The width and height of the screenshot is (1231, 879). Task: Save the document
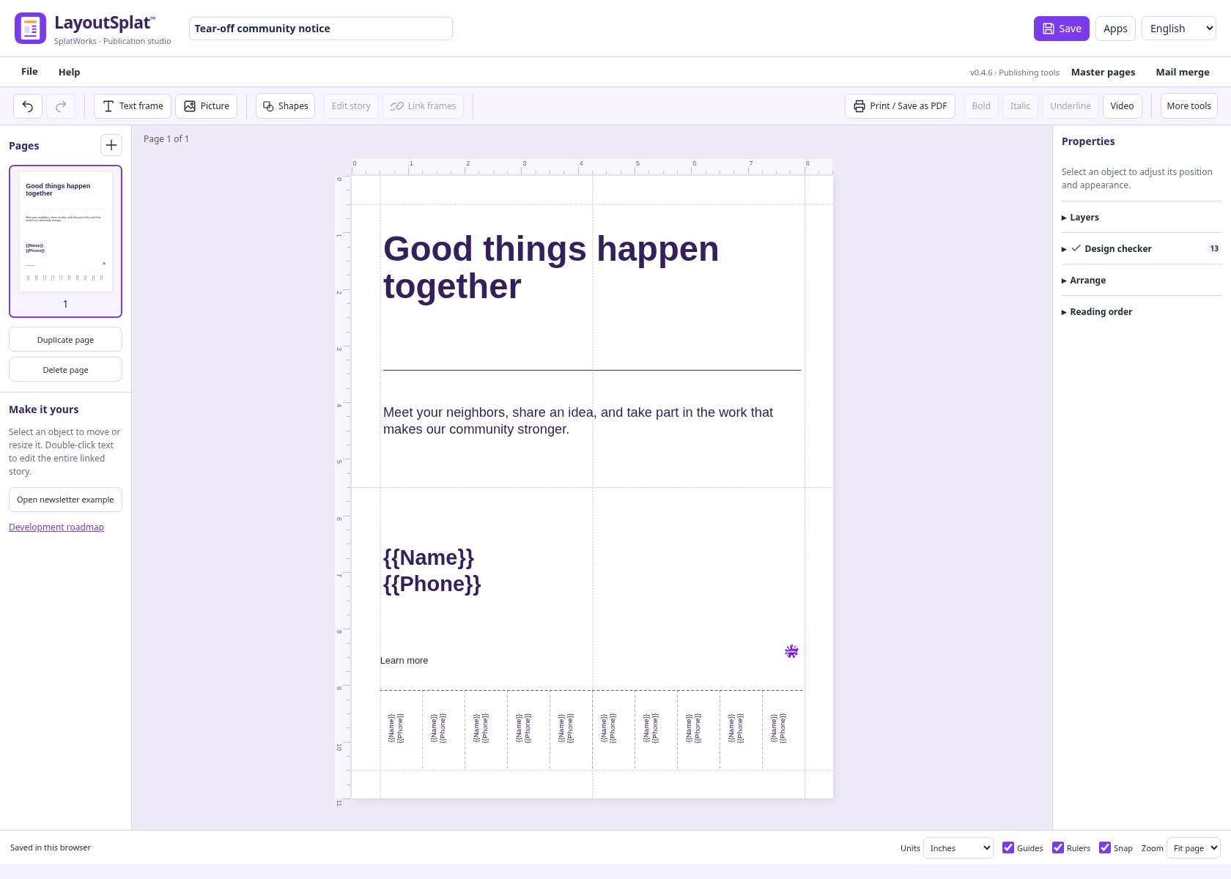tap(1062, 29)
